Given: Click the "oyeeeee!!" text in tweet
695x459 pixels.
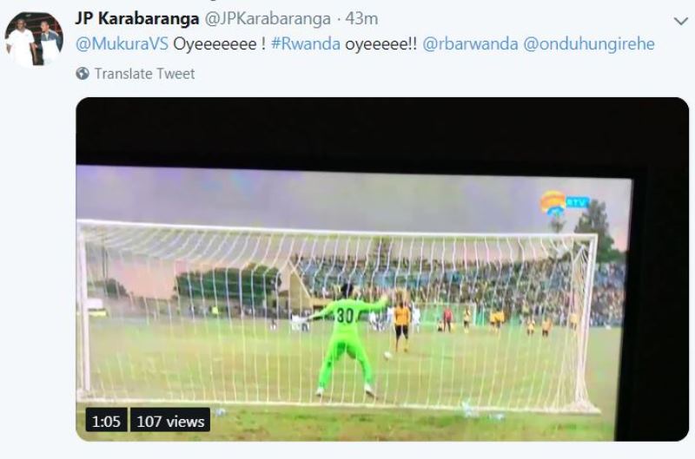Looking at the screenshot, I should (381, 44).
